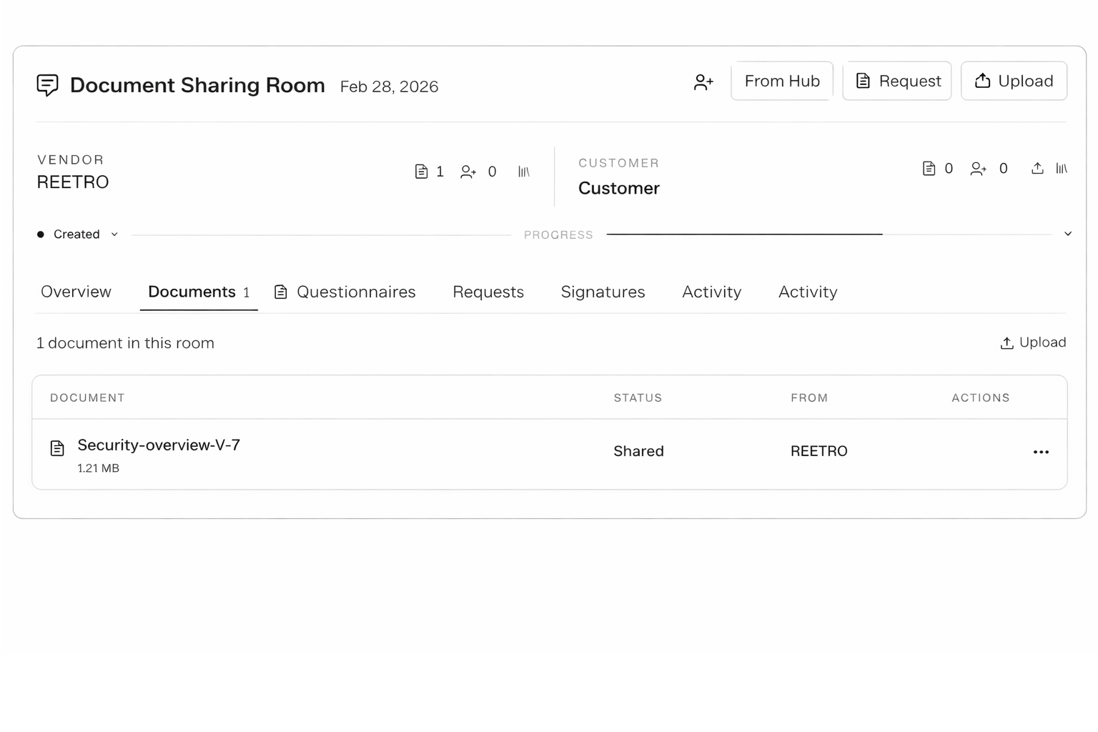The width and height of the screenshot is (1098, 732).
Task: Open actions menu for Security-overview-V-7
Action: (1041, 452)
